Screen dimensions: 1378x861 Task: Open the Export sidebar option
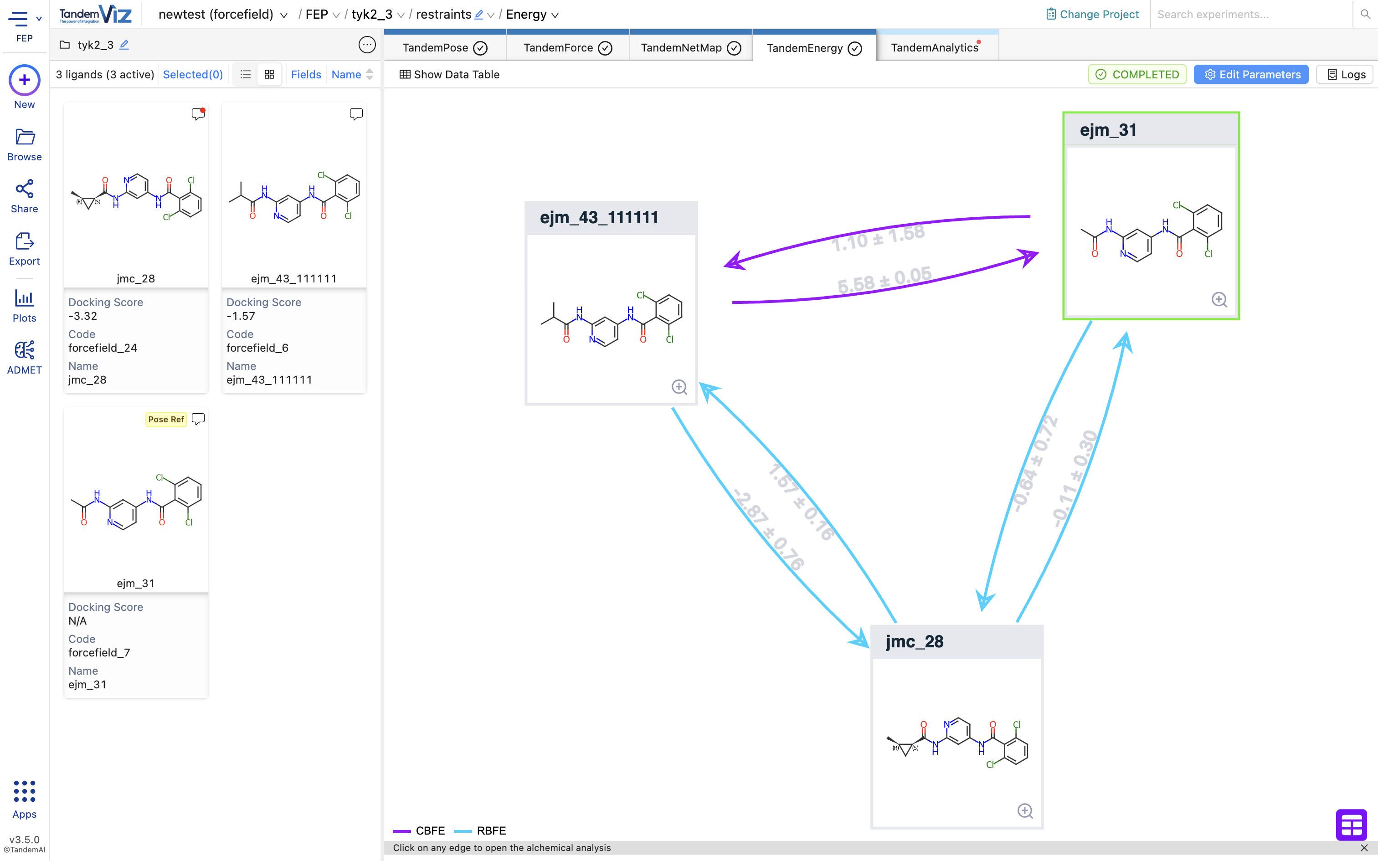click(24, 249)
